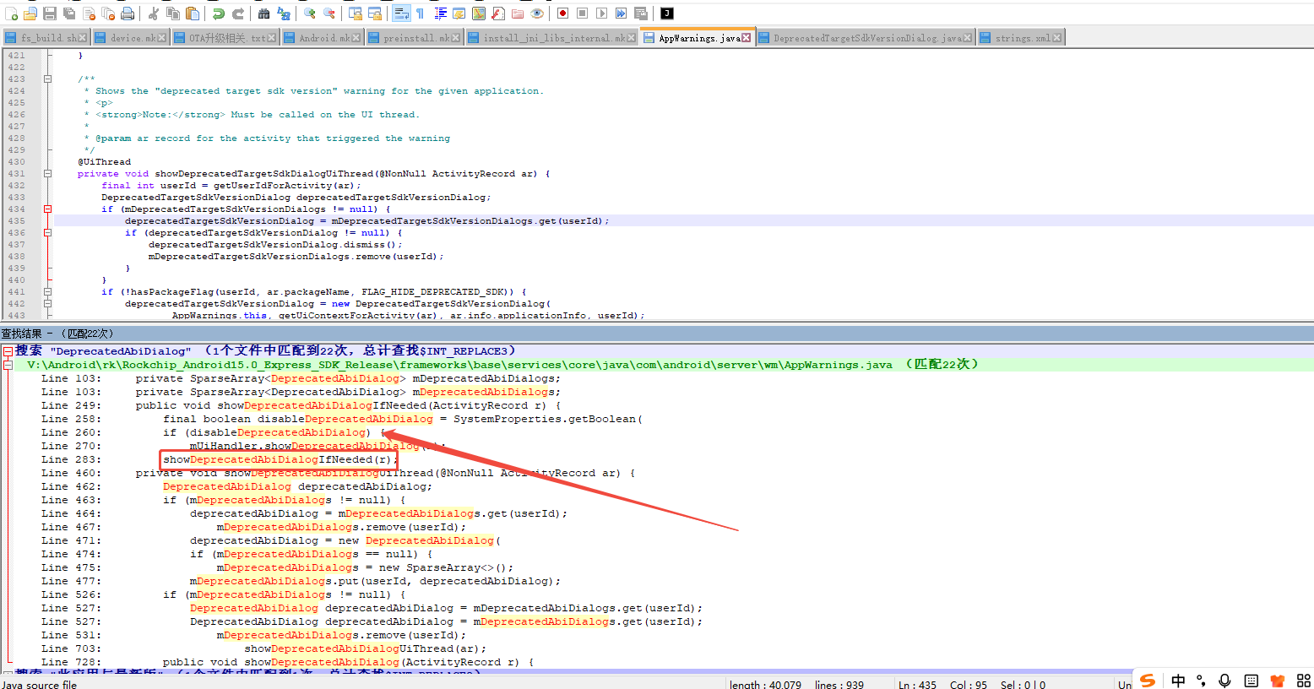Toggle file monitoring with the eye icon
The image size is (1314, 689).
[x=536, y=14]
